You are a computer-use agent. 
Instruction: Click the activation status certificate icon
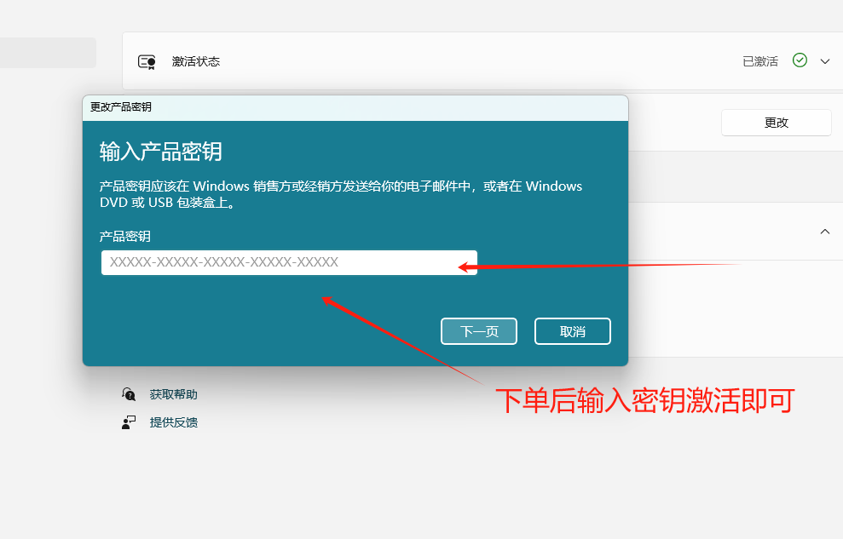tap(147, 61)
